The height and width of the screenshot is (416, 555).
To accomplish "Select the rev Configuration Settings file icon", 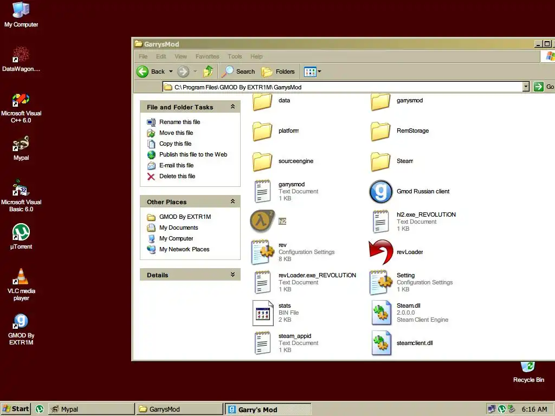I will pyautogui.click(x=262, y=252).
